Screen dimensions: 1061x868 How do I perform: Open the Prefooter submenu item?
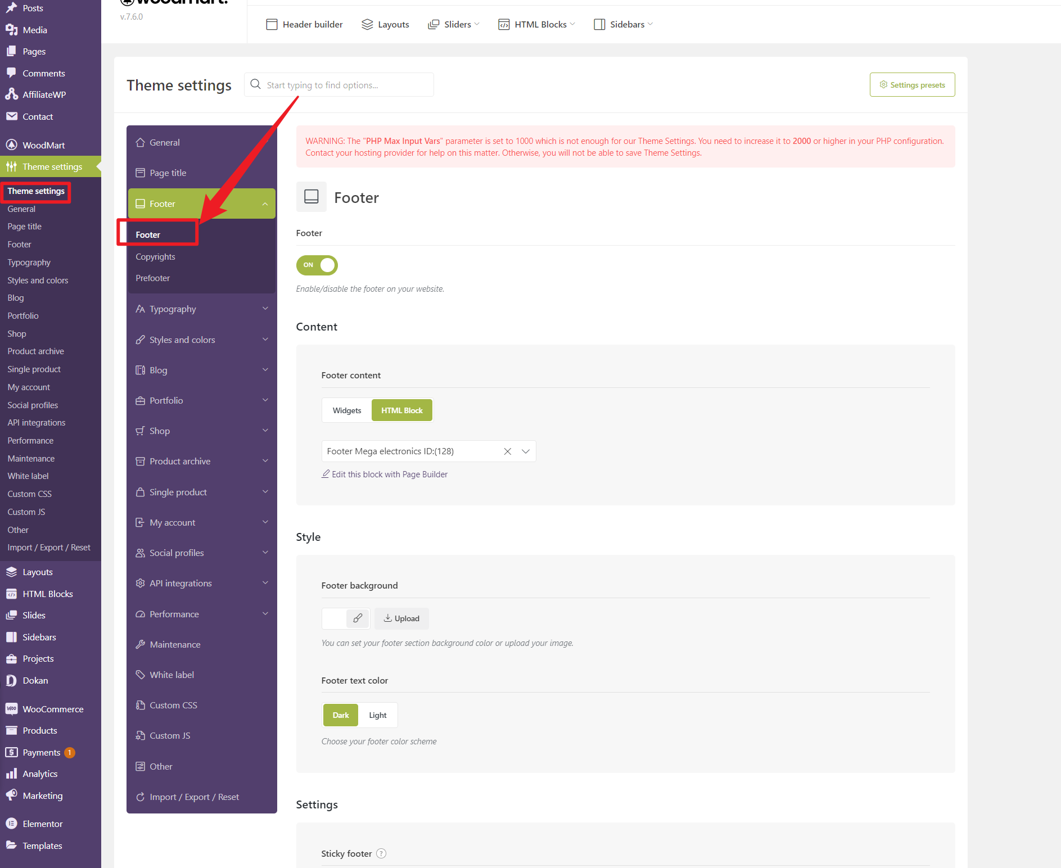pos(152,278)
